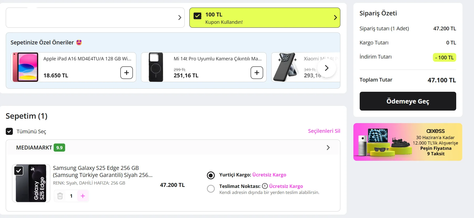This screenshot has height=218, width=474.
Task: Select Teslimat Noktası delivery option
Action: [211, 189]
